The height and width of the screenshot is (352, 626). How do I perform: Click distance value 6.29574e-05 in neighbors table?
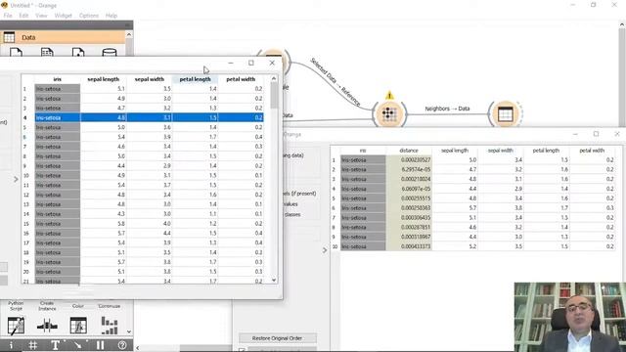coord(409,169)
